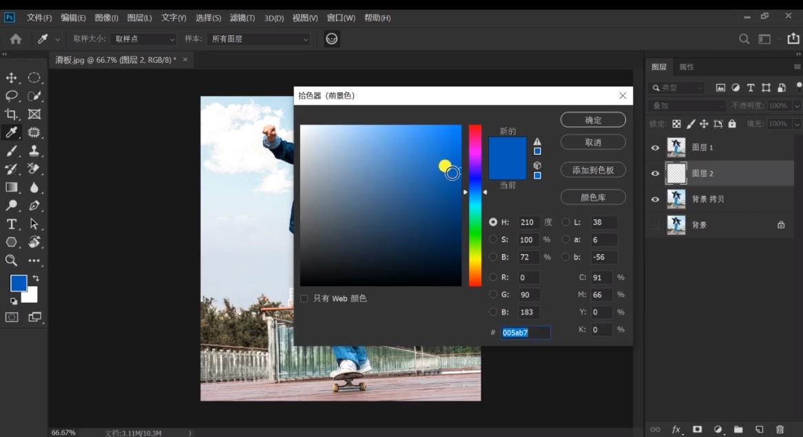Switch to the 属性 panel tab
Viewport: 803px width, 437px height.
[x=687, y=67]
